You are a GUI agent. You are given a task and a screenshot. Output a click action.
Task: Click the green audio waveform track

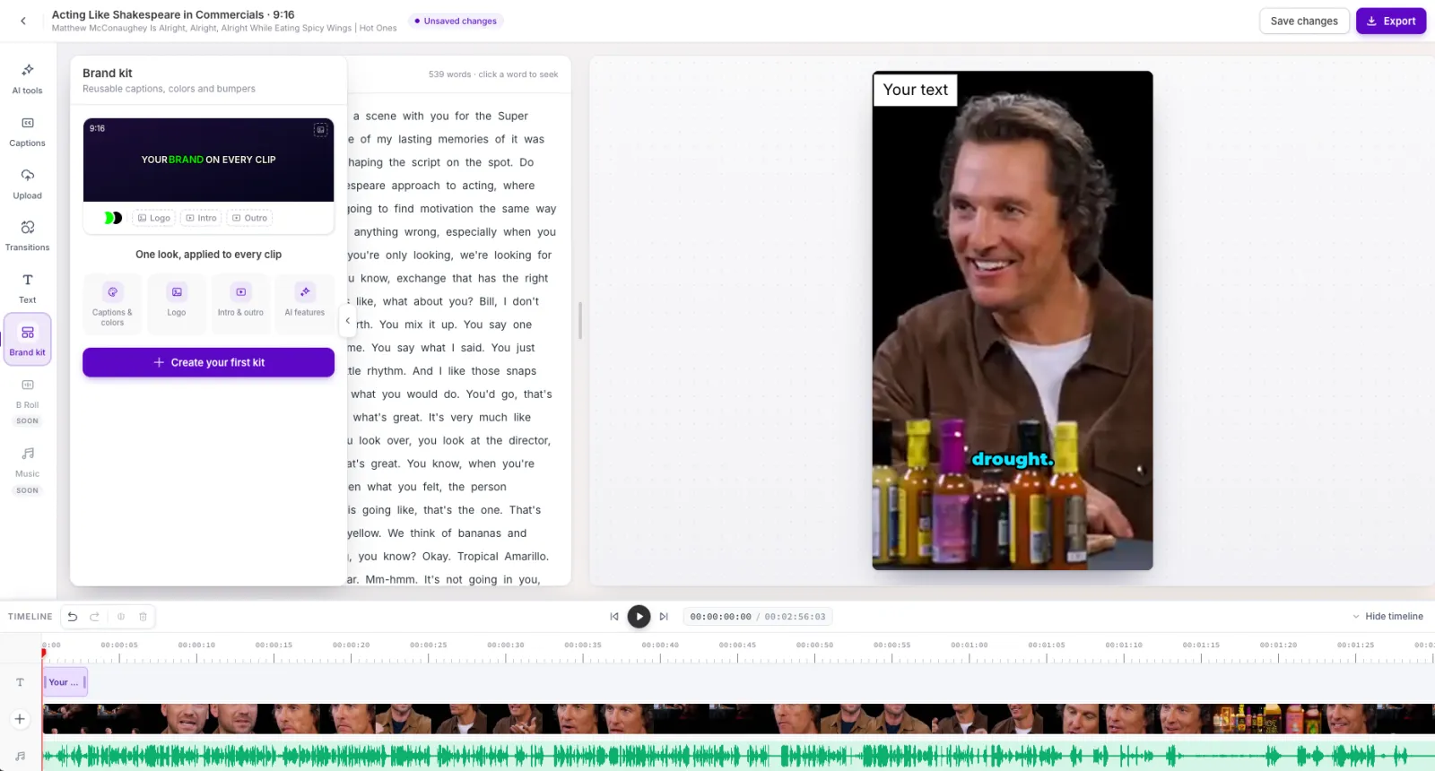pos(738,756)
